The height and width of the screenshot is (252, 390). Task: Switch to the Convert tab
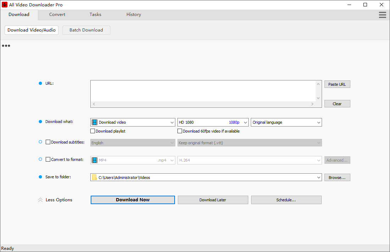[57, 15]
